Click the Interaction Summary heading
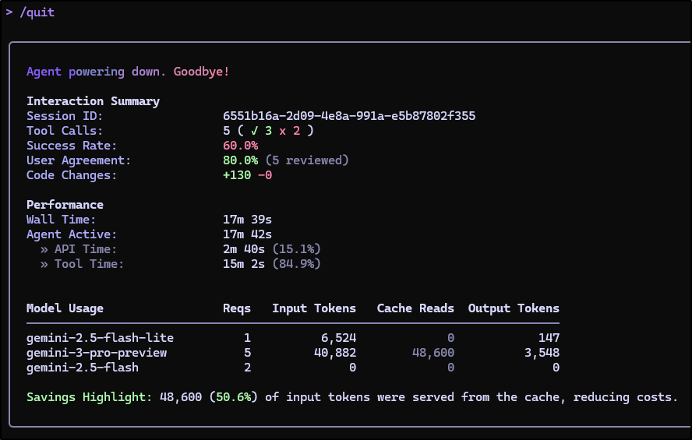This screenshot has height=440, width=692. [x=93, y=101]
